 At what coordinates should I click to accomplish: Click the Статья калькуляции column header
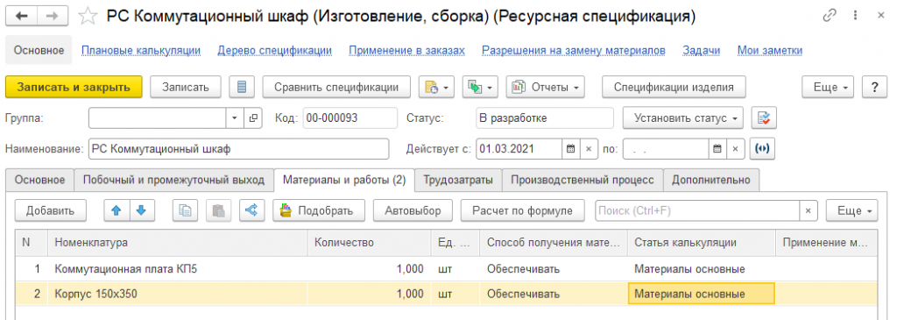click(702, 243)
